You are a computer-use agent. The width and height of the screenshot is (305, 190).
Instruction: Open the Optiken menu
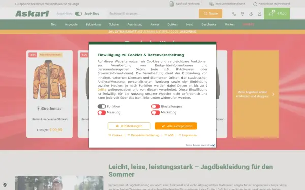coord(172,25)
